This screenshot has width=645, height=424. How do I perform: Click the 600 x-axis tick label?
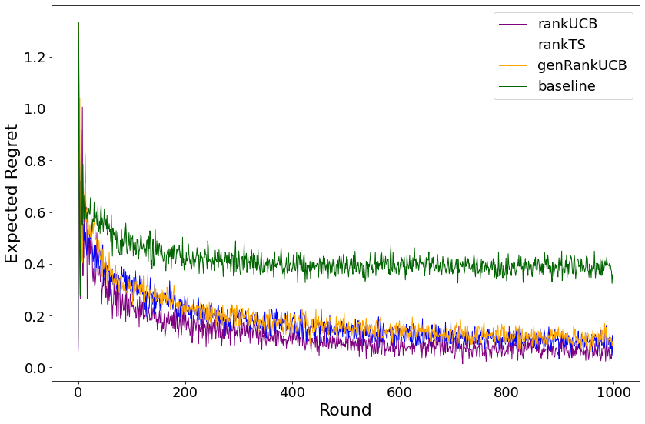click(400, 392)
